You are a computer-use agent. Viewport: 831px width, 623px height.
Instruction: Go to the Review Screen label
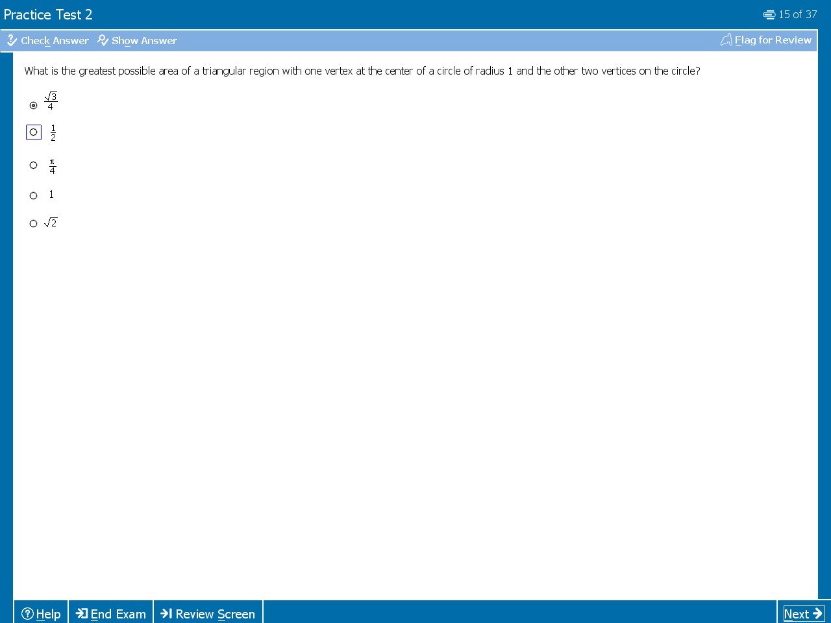pos(215,614)
